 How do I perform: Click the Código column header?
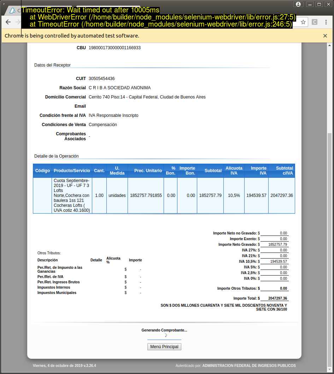coord(43,171)
